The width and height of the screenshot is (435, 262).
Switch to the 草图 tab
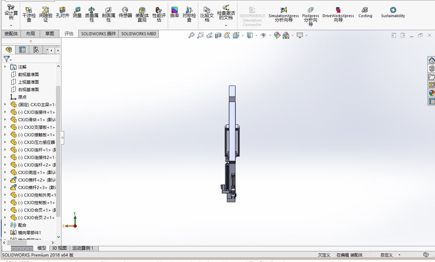pyautogui.click(x=50, y=34)
